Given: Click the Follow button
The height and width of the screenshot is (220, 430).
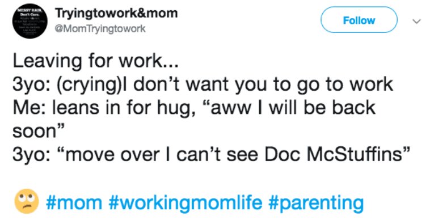Looking at the screenshot, I should click(359, 20).
